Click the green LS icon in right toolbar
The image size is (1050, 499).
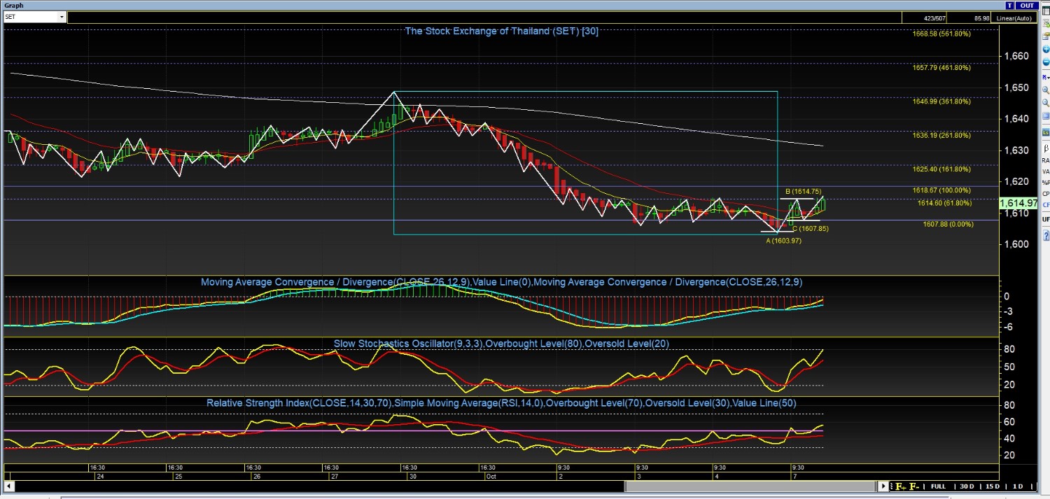click(x=1046, y=132)
